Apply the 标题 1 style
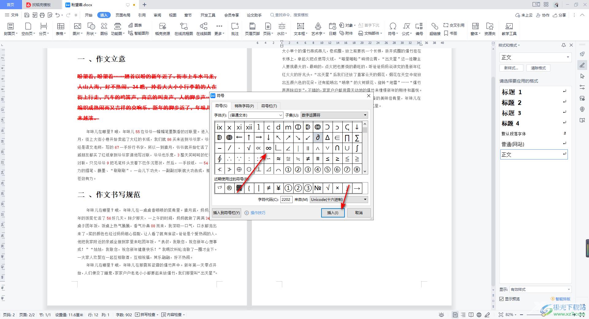Screen dimensions: 589x319 coord(534,92)
